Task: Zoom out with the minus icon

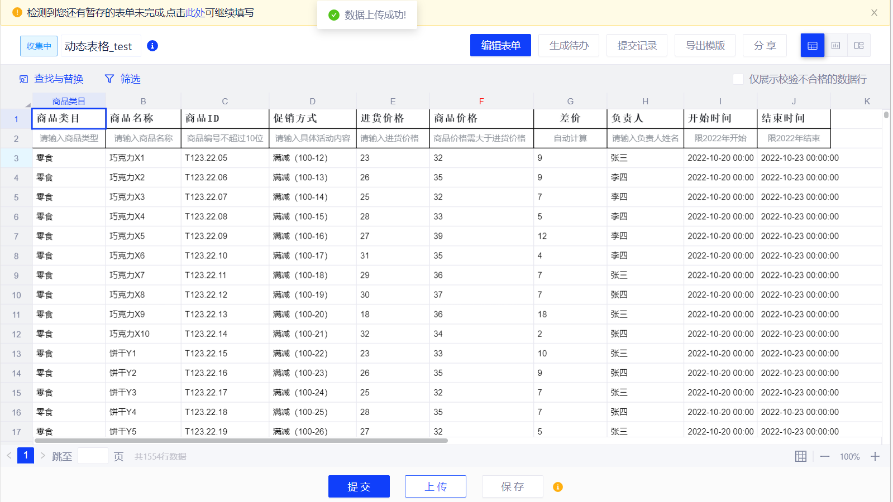Action: coord(825,456)
